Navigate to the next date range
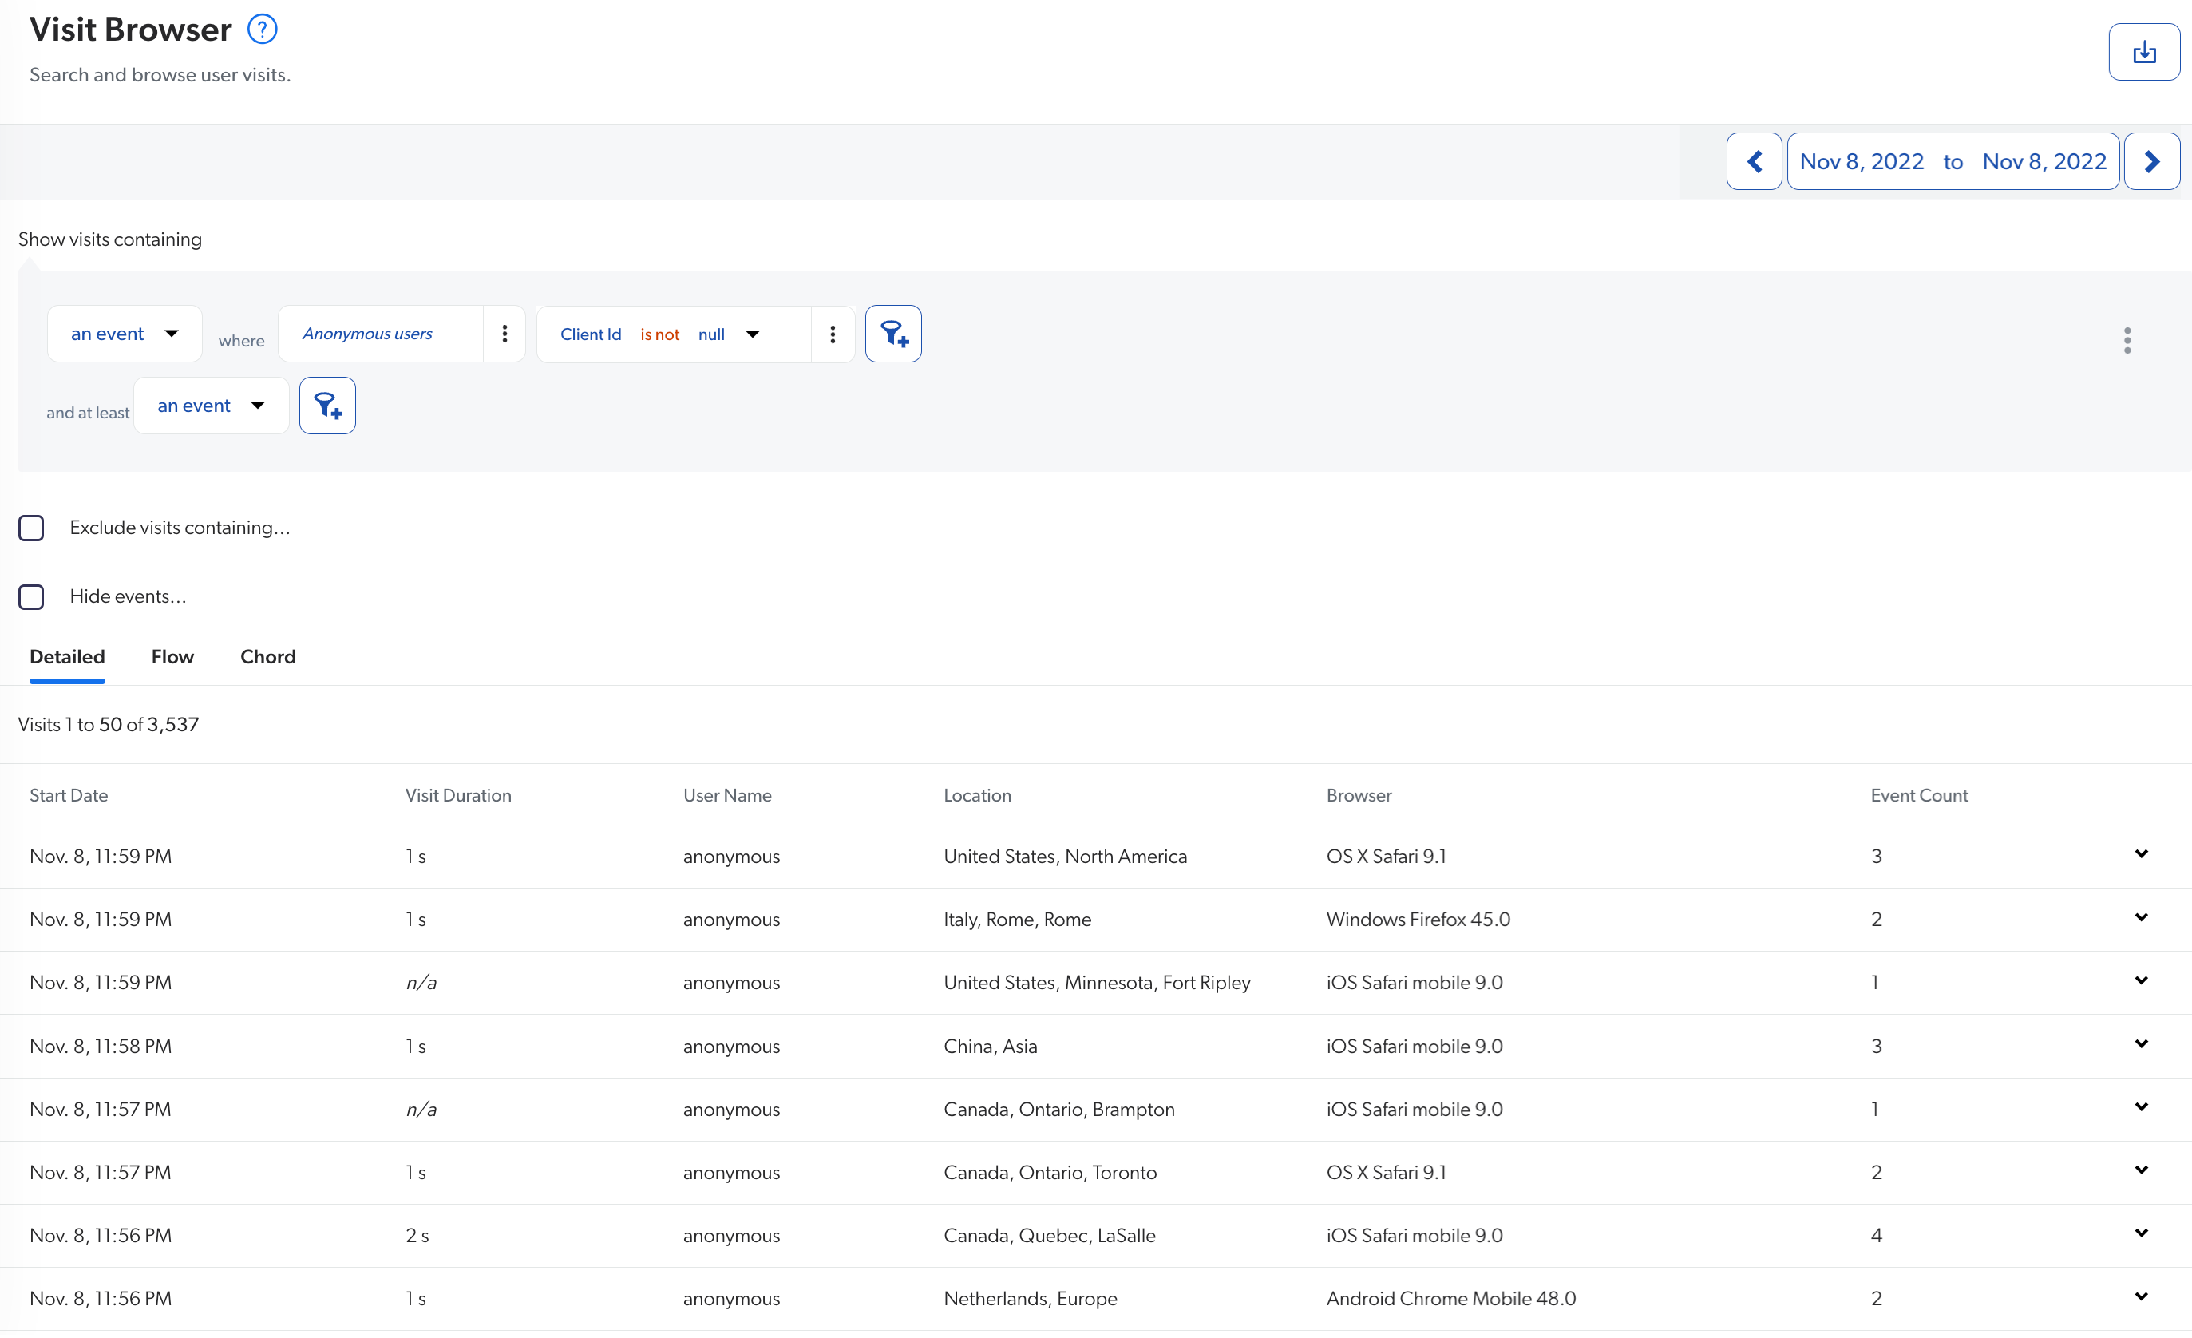The width and height of the screenshot is (2192, 1338). click(2151, 161)
